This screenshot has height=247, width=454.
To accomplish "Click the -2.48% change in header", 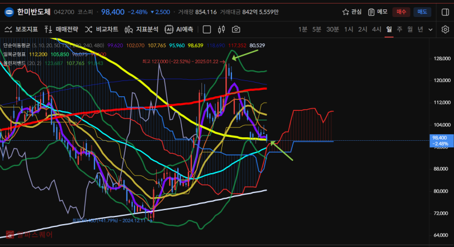I will [137, 12].
